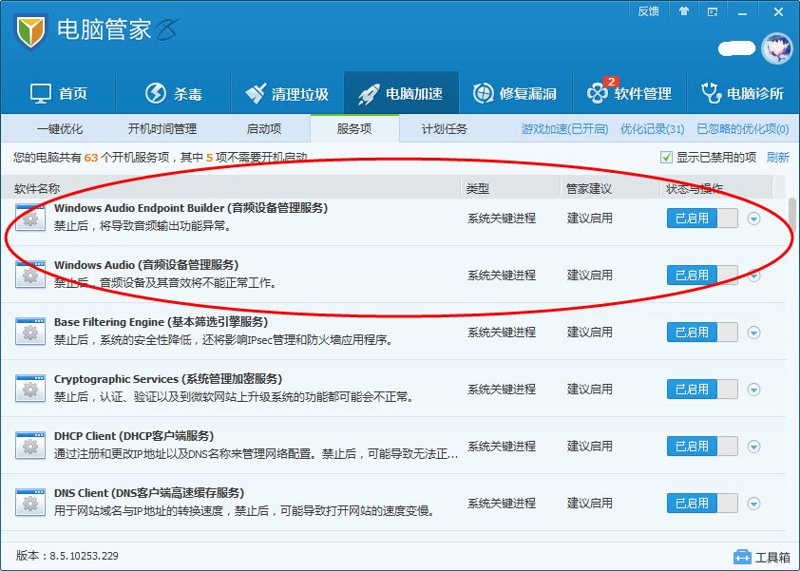Open 软件管理 software management tab
Screen dimensions: 800x571
(630, 93)
